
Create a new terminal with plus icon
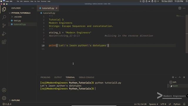click(173, 77)
